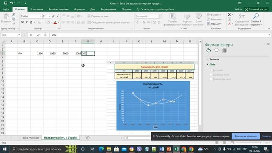The width and height of the screenshot is (272, 153).
Task: Select Size and Properties icon in pane
Action: pos(224,51)
